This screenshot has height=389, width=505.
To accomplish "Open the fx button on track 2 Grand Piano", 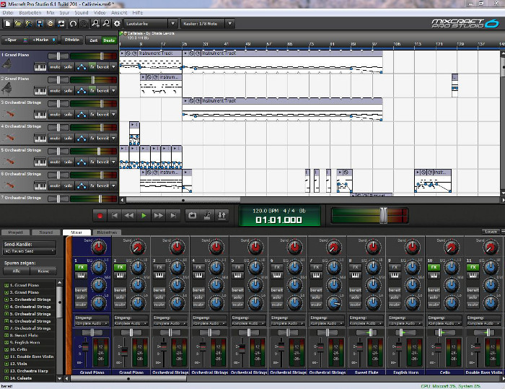I will (92, 91).
